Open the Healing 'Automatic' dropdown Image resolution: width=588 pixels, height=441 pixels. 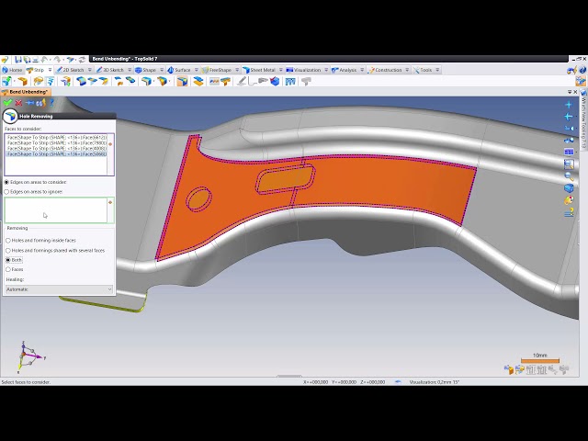[x=59, y=289]
